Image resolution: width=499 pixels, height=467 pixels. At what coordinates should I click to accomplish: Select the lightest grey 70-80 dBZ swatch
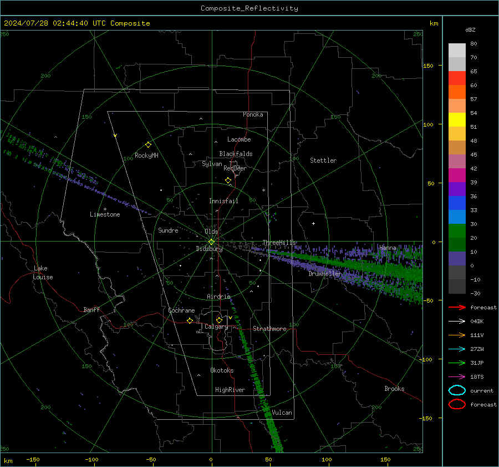[x=457, y=51]
